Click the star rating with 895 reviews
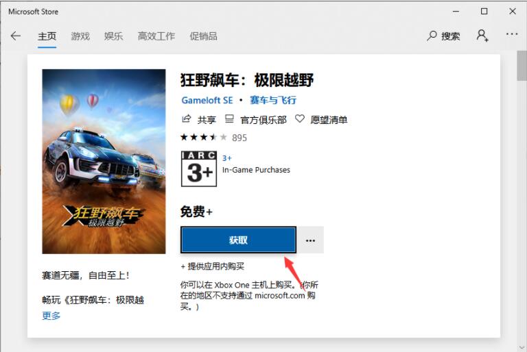 (x=214, y=138)
